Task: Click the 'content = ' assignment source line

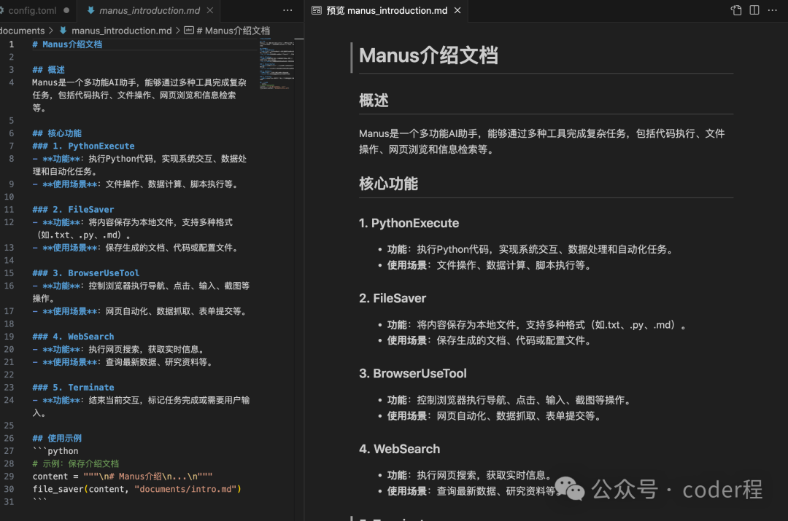Action: coord(123,477)
